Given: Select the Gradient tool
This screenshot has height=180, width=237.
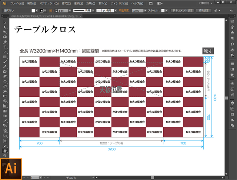Looking at the screenshot, I should [5, 116].
